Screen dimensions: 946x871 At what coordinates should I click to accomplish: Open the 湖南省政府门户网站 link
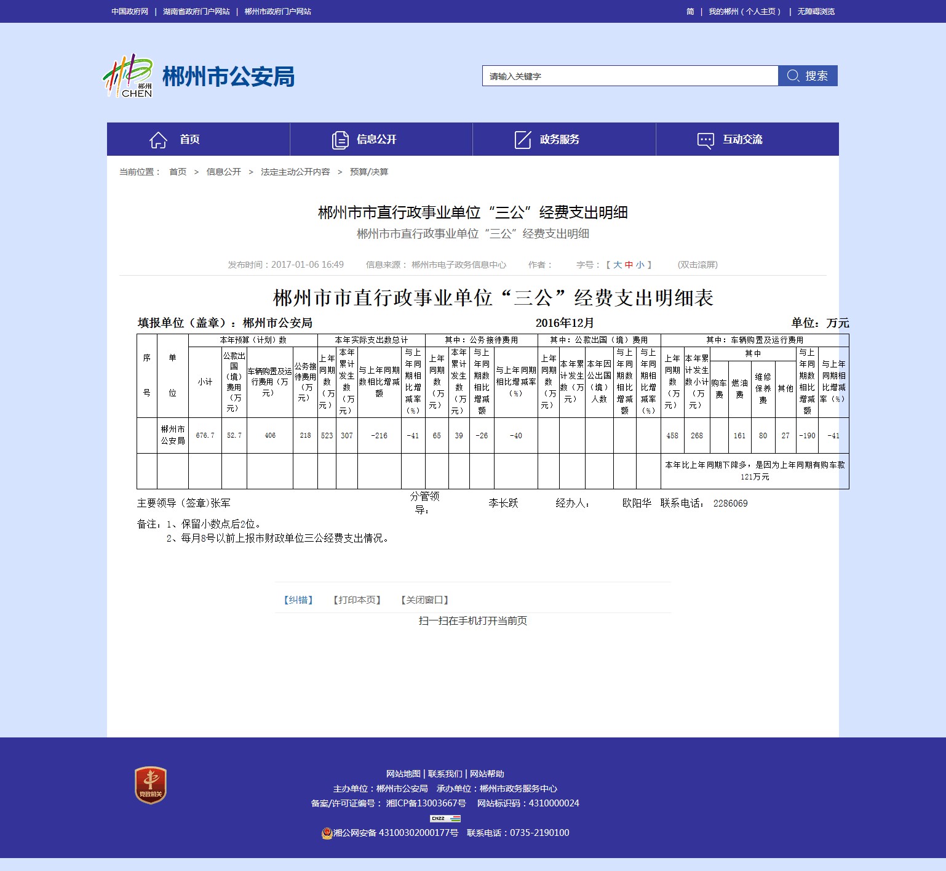(x=196, y=11)
